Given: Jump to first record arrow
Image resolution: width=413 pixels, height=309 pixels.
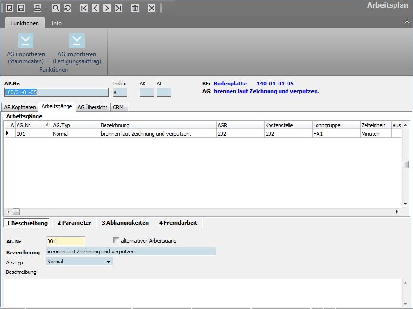Looking at the screenshot, I should 84,8.
